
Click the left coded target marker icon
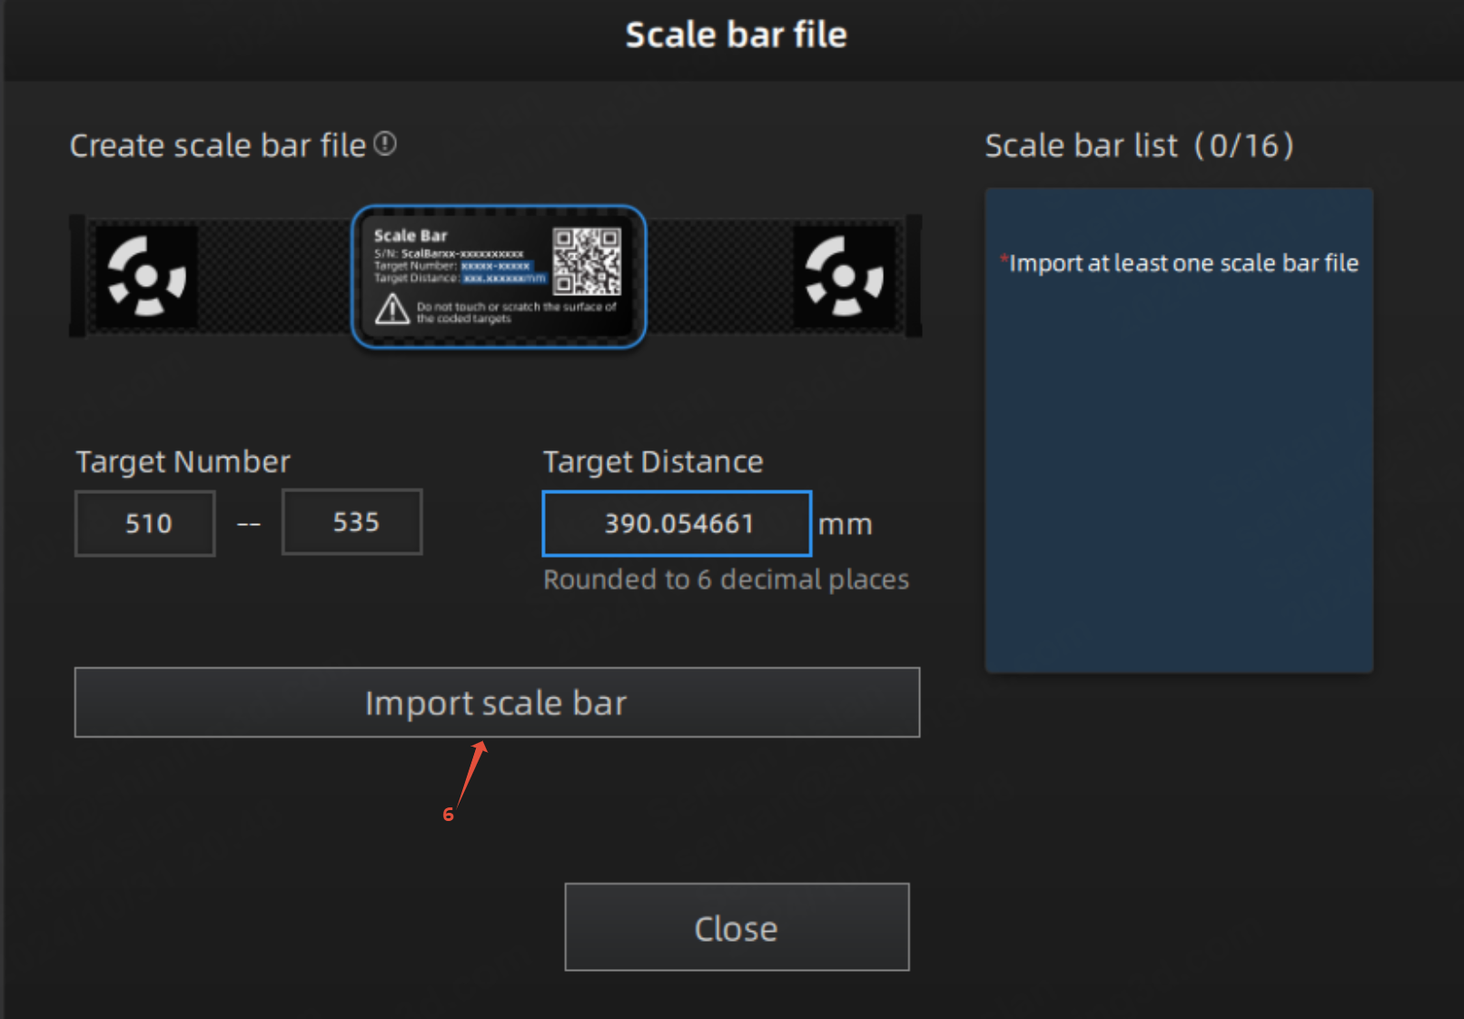146,276
